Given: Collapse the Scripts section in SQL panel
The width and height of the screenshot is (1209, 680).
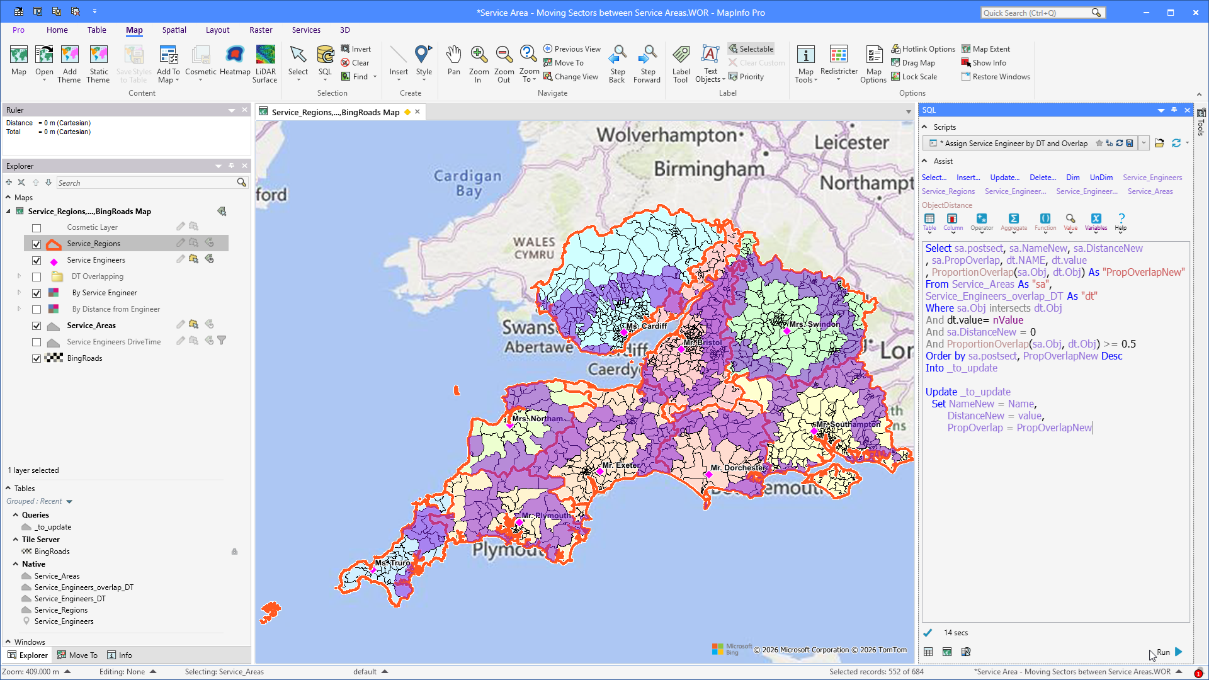Looking at the screenshot, I should click(924, 127).
